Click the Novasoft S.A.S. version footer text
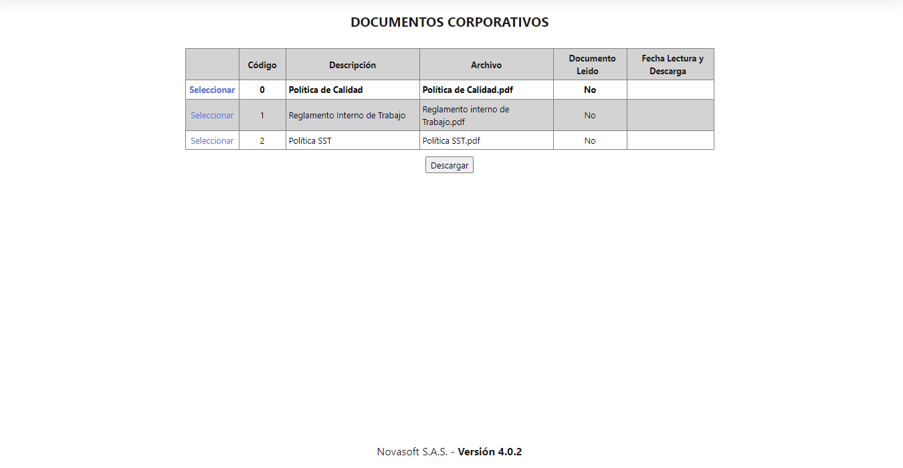The image size is (903, 468). pyautogui.click(x=449, y=452)
